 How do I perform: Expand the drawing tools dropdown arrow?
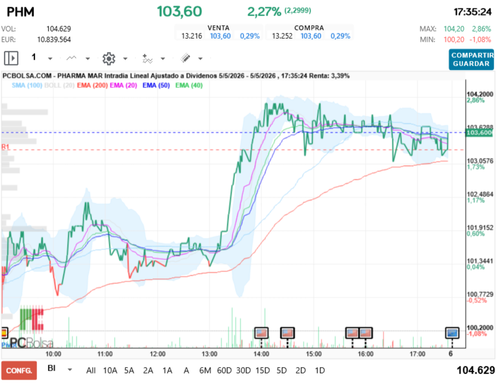tap(200, 58)
